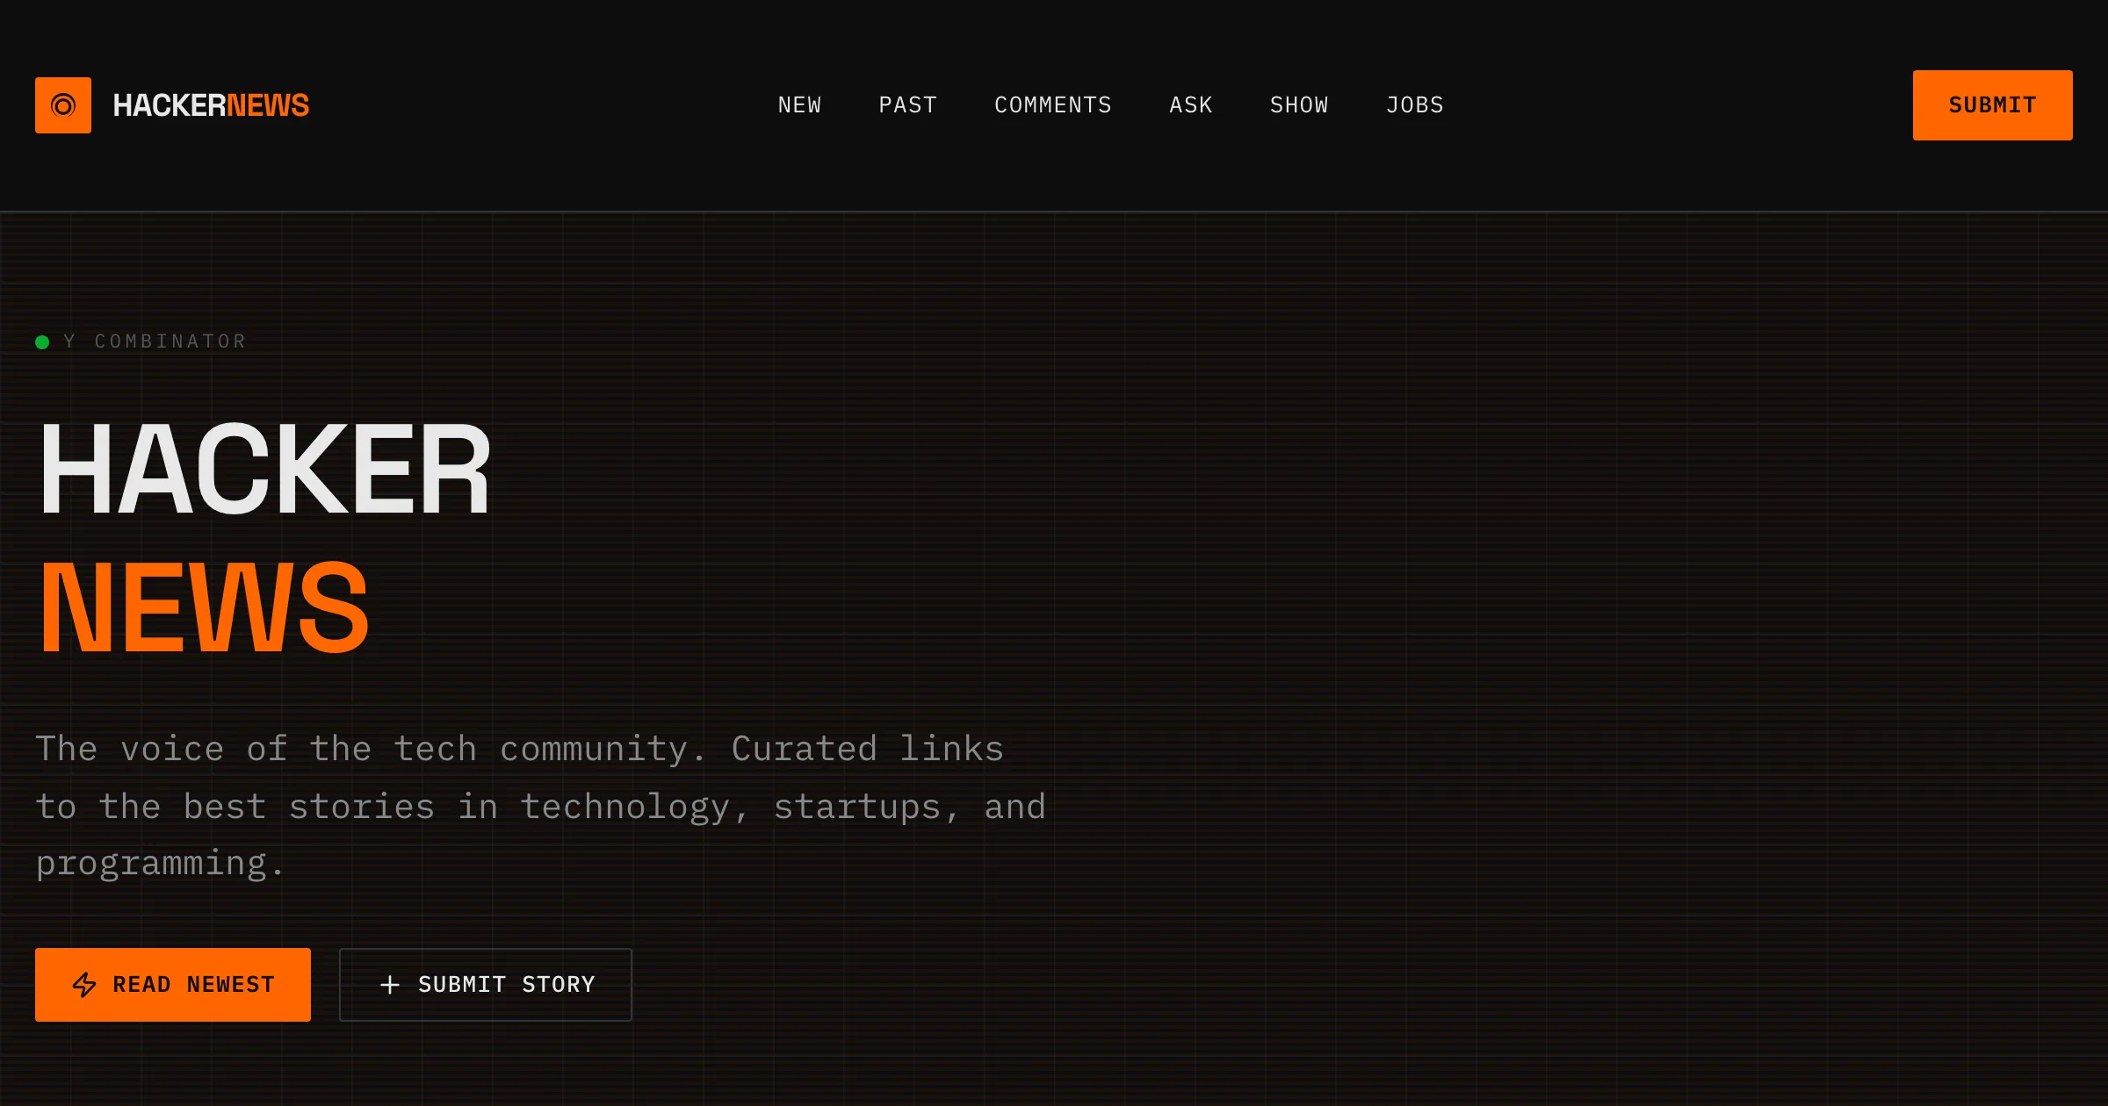Go to the PAST page

(907, 105)
